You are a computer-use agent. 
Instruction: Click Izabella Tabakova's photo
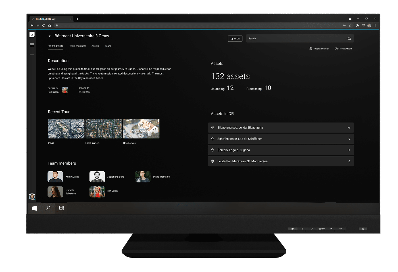55,192
